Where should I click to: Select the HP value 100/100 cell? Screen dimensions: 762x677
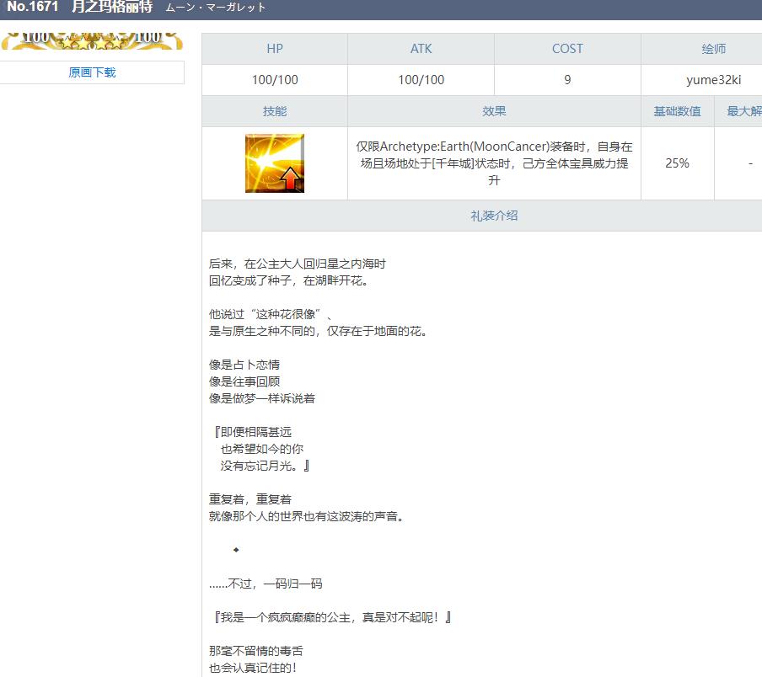pos(274,79)
